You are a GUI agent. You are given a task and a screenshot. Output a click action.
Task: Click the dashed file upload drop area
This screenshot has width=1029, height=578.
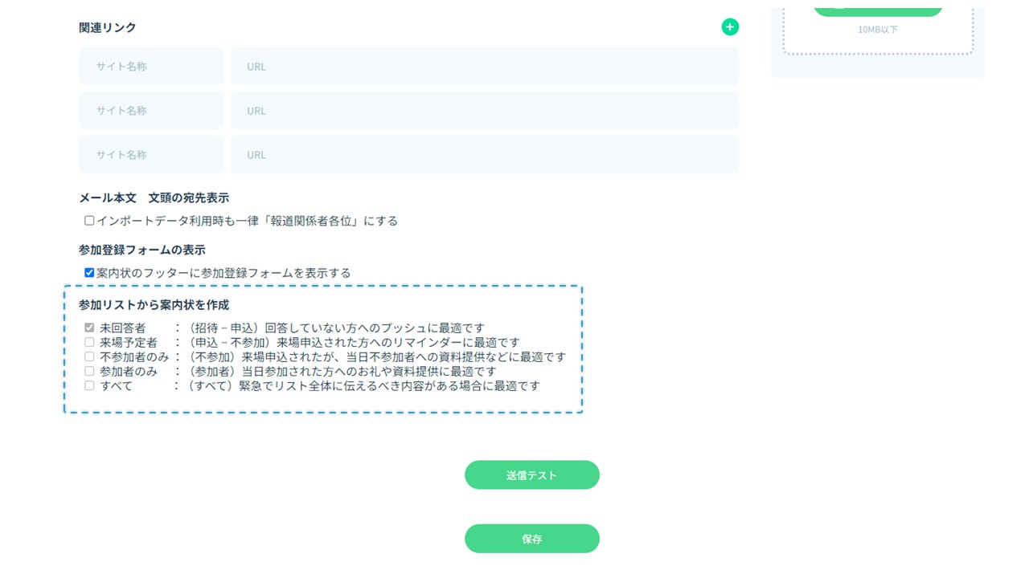[878, 40]
